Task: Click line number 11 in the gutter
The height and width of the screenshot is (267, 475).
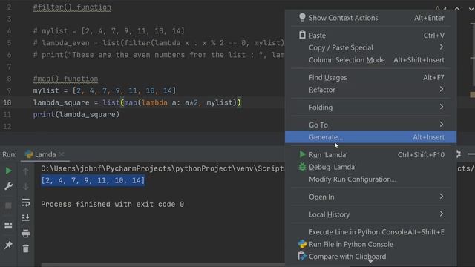Action: (x=7, y=114)
